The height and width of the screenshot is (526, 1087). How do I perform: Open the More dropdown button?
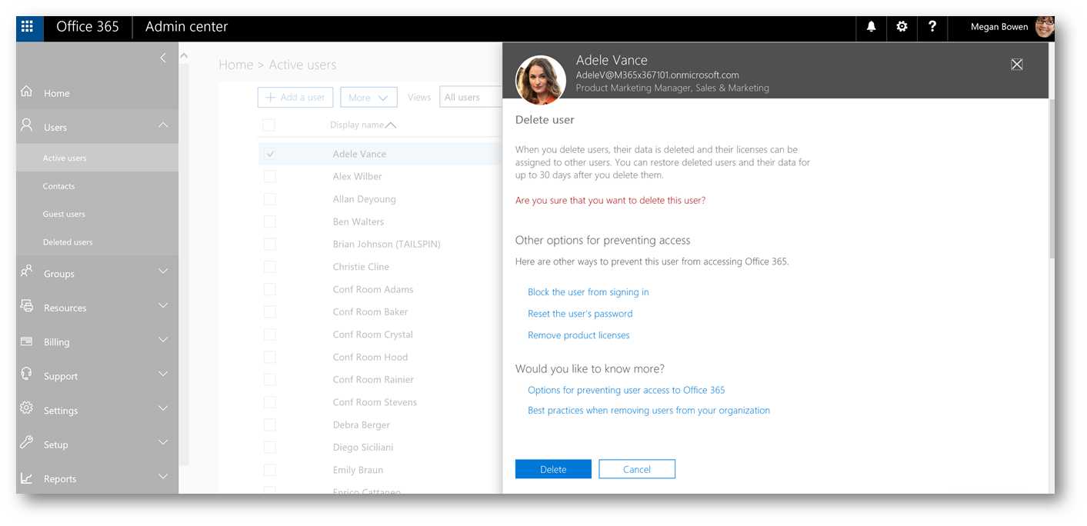(368, 97)
